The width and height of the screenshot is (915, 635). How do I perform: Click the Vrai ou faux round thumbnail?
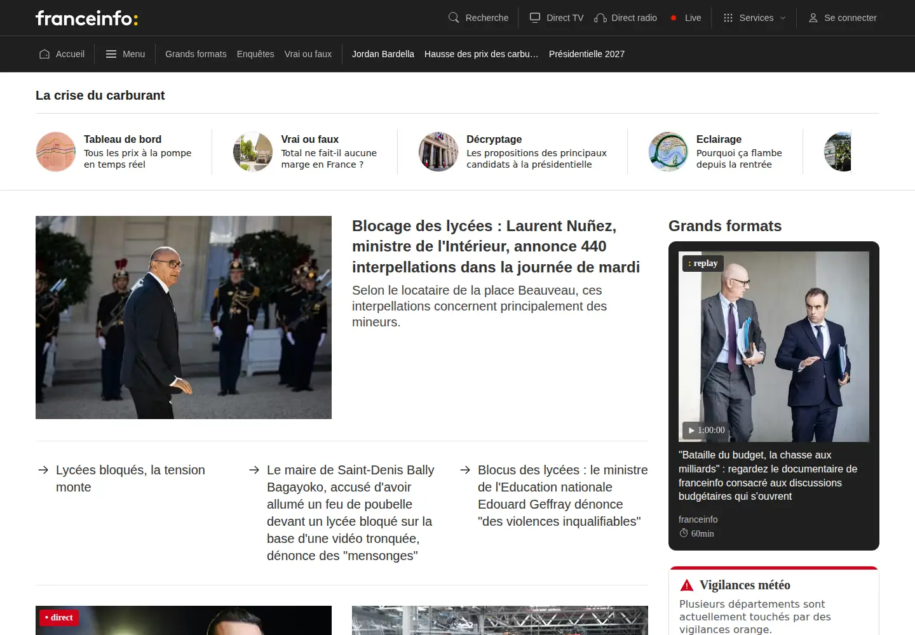pyautogui.click(x=253, y=152)
